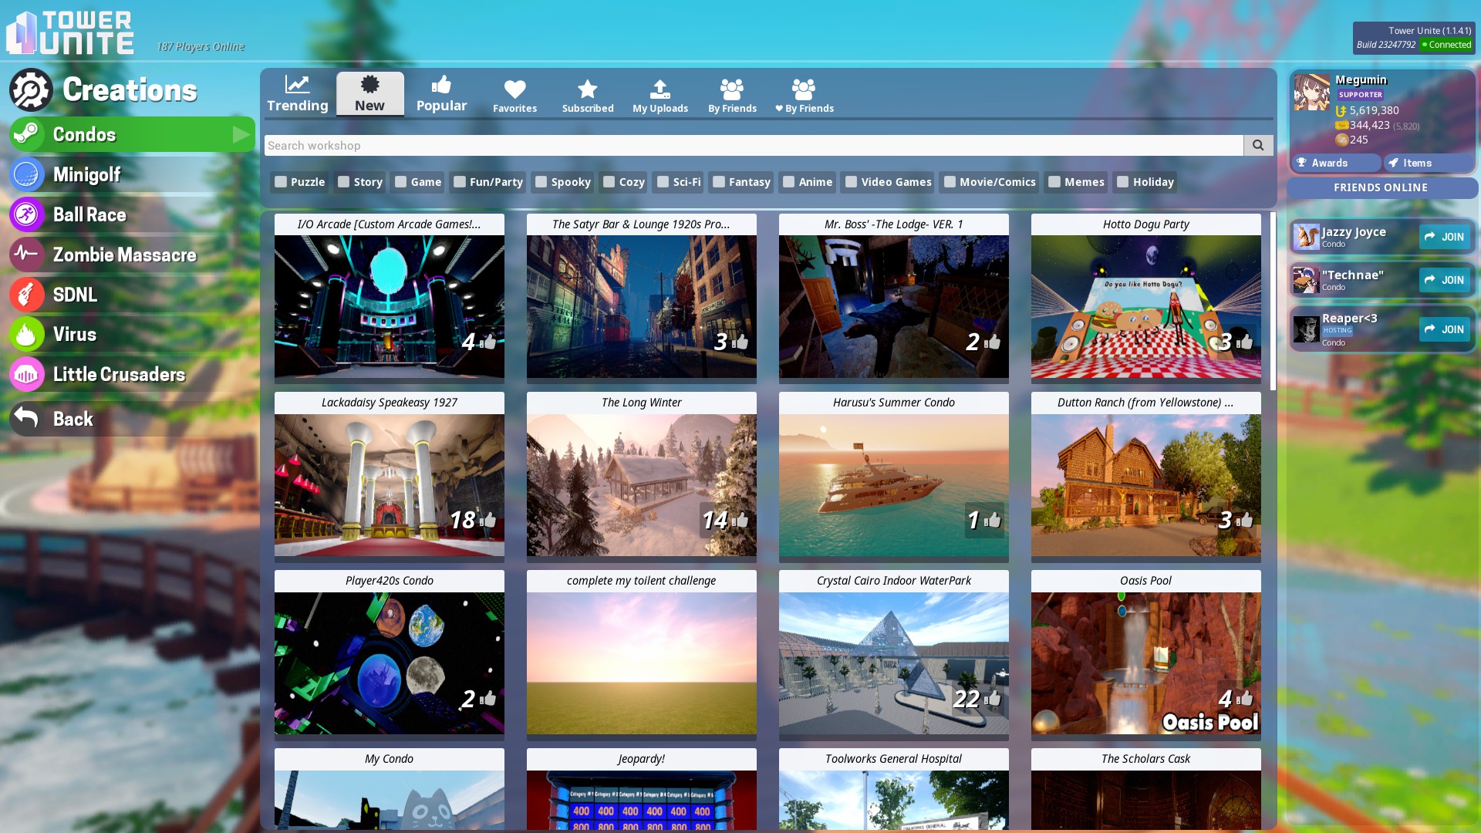
Task: Toggle the Holiday tag filter
Action: click(x=1123, y=182)
